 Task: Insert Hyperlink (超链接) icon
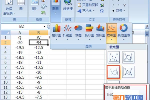click(68, 5)
